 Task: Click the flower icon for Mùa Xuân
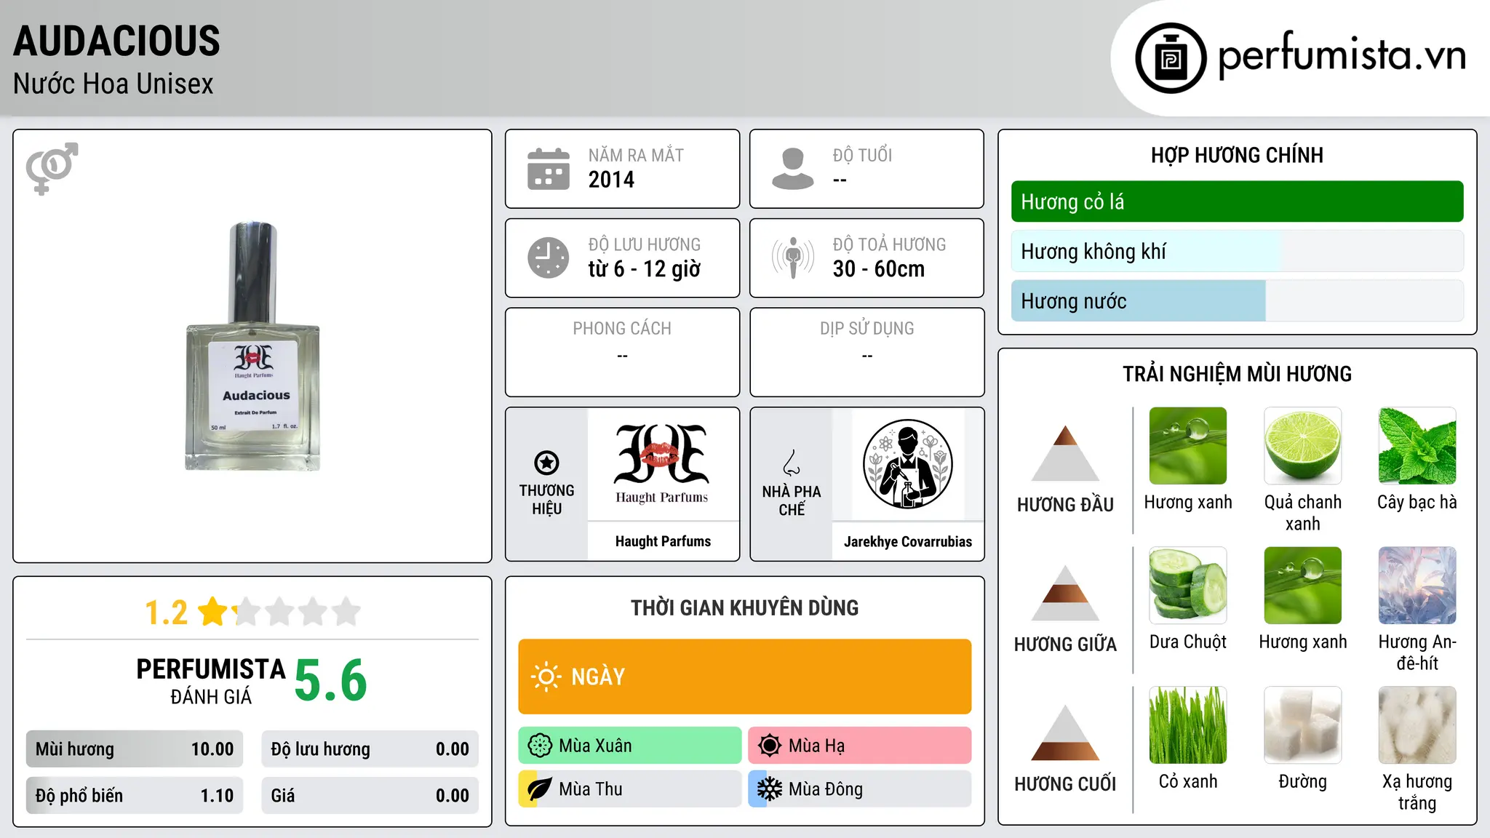(x=540, y=746)
